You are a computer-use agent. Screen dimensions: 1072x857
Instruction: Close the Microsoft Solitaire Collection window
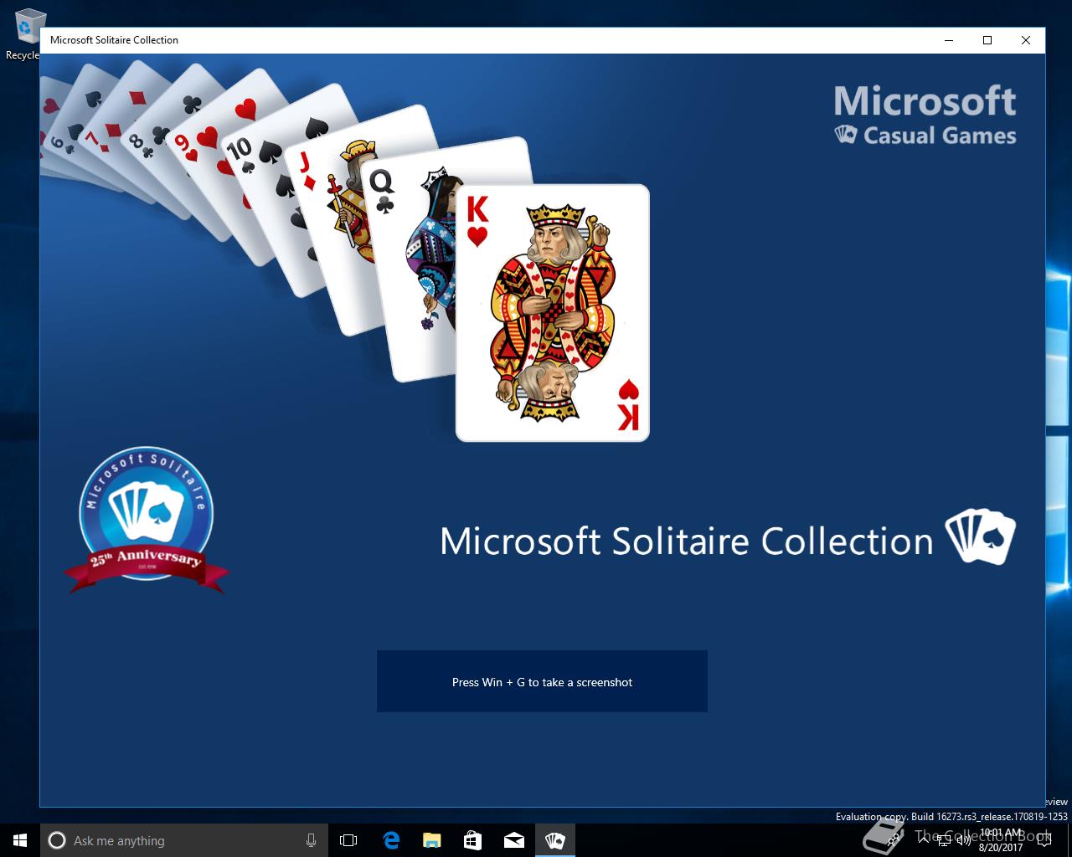1026,40
